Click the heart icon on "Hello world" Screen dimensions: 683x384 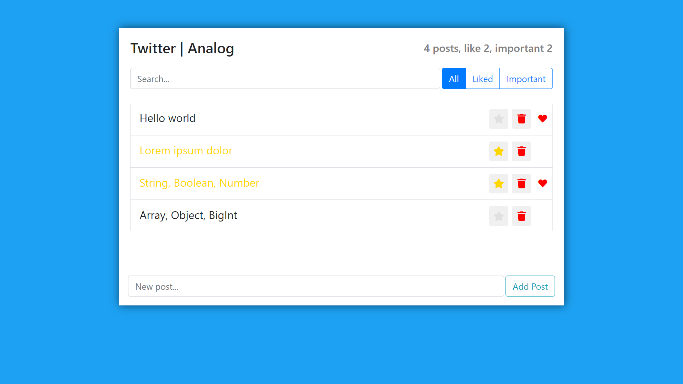(x=542, y=119)
